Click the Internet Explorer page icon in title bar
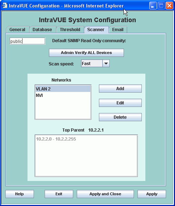The image size is (175, 206). point(4,5)
